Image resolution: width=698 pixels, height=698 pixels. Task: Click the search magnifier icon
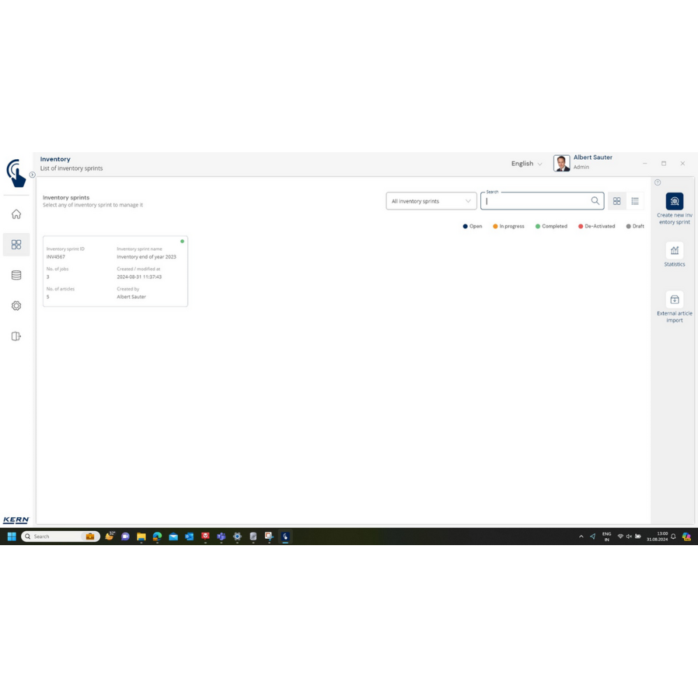(595, 201)
